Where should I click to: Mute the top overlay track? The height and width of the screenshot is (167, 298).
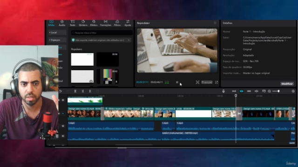pyautogui.click(x=63, y=100)
